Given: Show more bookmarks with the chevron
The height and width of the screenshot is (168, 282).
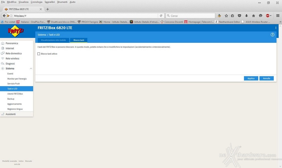Looking at the screenshot, I should [280, 22].
